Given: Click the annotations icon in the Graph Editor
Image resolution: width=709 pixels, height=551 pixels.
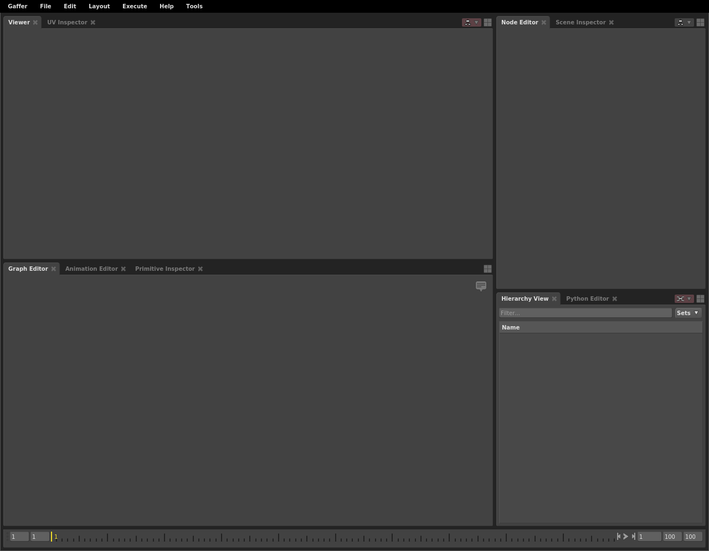Looking at the screenshot, I should click(481, 286).
